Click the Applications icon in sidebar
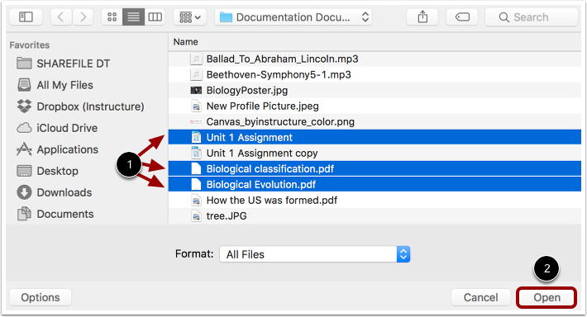 (x=24, y=149)
